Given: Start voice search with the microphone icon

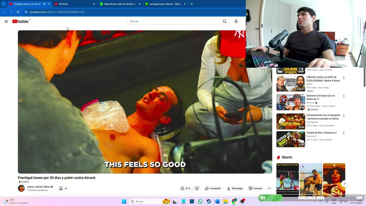Looking at the screenshot, I should [236, 21].
